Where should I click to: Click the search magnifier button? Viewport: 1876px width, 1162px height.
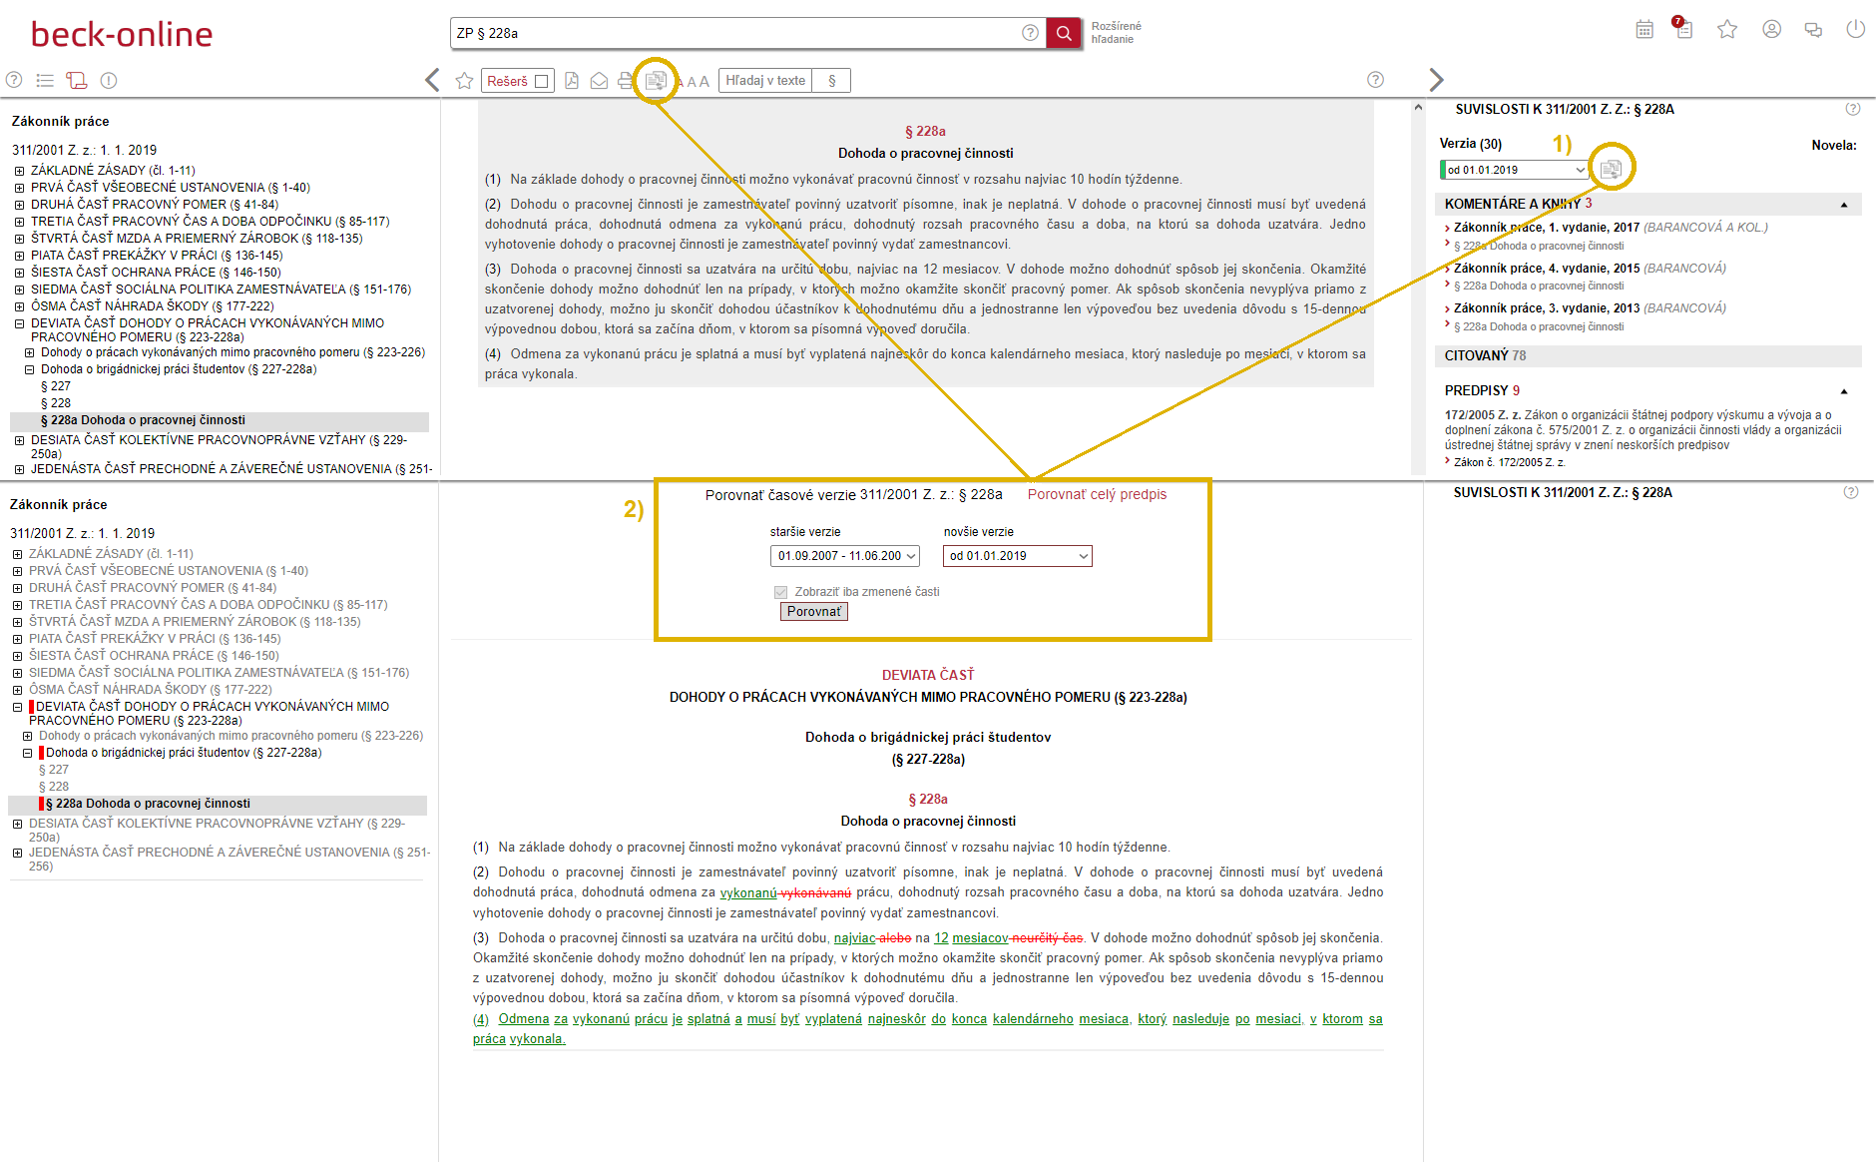[1064, 33]
